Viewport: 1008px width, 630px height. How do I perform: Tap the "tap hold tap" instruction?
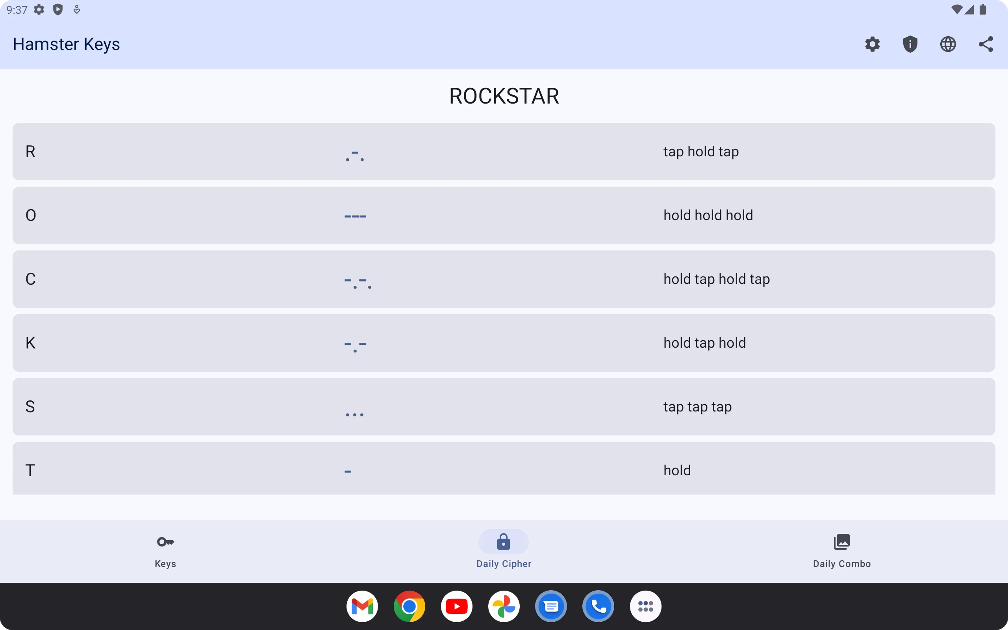coord(701,152)
